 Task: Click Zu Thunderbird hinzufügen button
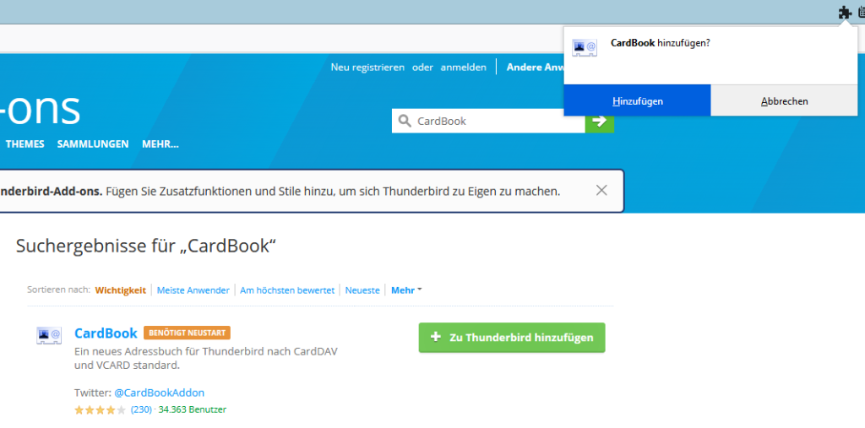click(x=512, y=338)
